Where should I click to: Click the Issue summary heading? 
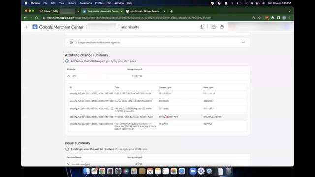coord(78,143)
